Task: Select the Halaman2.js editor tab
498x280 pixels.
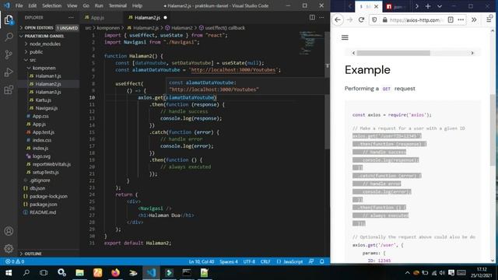Action: [x=147, y=17]
